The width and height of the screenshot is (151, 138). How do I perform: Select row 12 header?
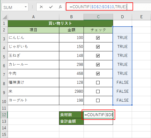4,115
